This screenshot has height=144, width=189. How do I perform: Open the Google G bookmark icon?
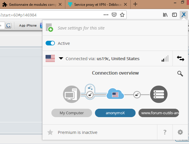coord(8,25)
